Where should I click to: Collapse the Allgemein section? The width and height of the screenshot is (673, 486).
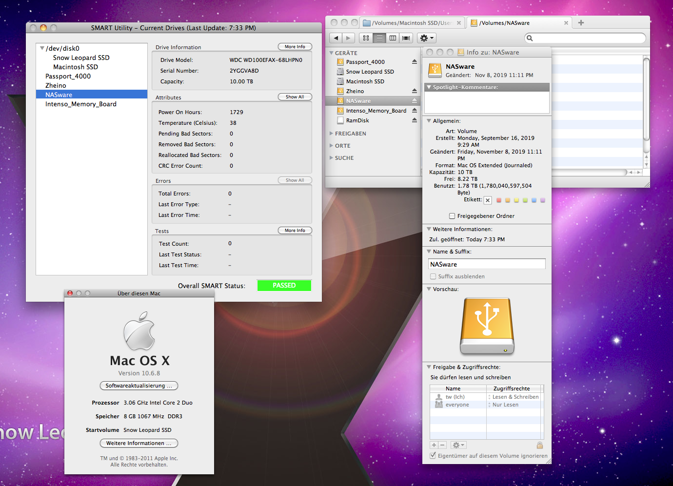pyautogui.click(x=429, y=121)
